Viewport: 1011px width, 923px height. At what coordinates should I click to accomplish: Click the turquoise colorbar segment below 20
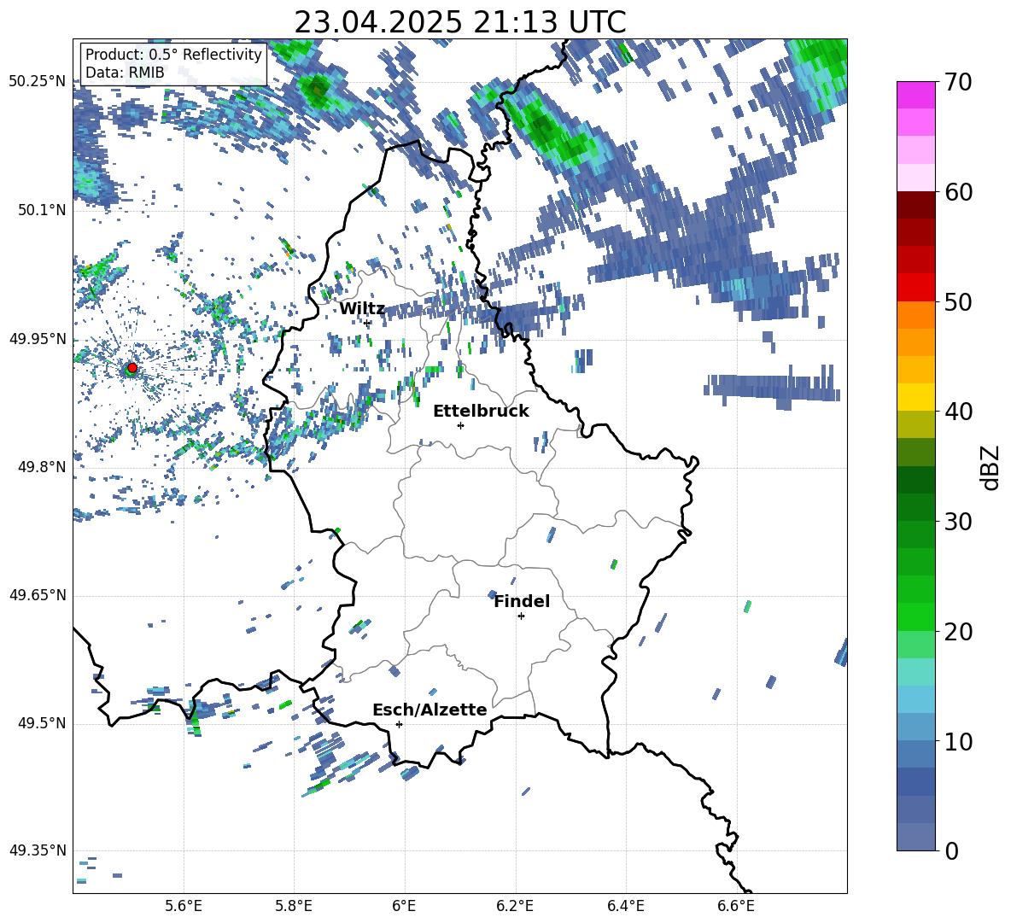point(915,672)
